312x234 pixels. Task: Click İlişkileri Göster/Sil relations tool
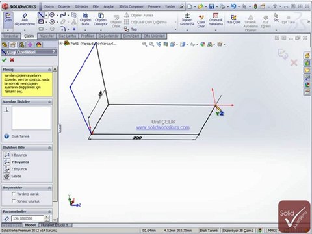(x=187, y=19)
